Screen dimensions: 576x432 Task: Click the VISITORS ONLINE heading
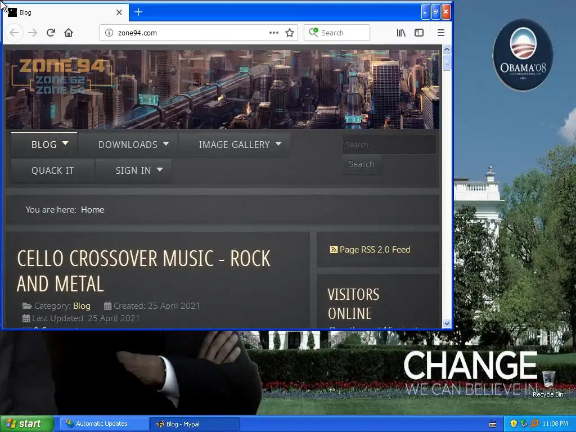(354, 304)
